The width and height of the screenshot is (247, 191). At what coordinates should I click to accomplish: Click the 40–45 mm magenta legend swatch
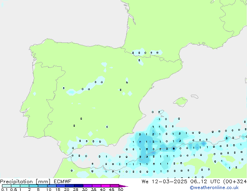[x=106, y=186]
